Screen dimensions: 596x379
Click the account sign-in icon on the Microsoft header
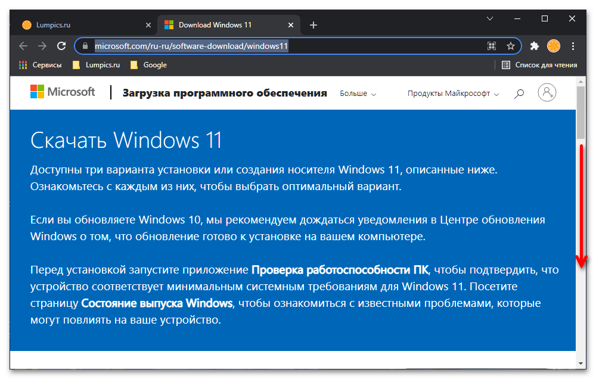[x=547, y=92]
